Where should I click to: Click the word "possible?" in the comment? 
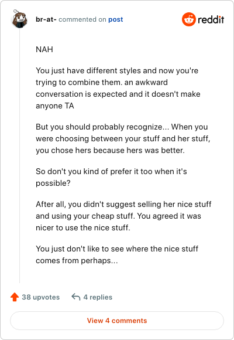53,183
